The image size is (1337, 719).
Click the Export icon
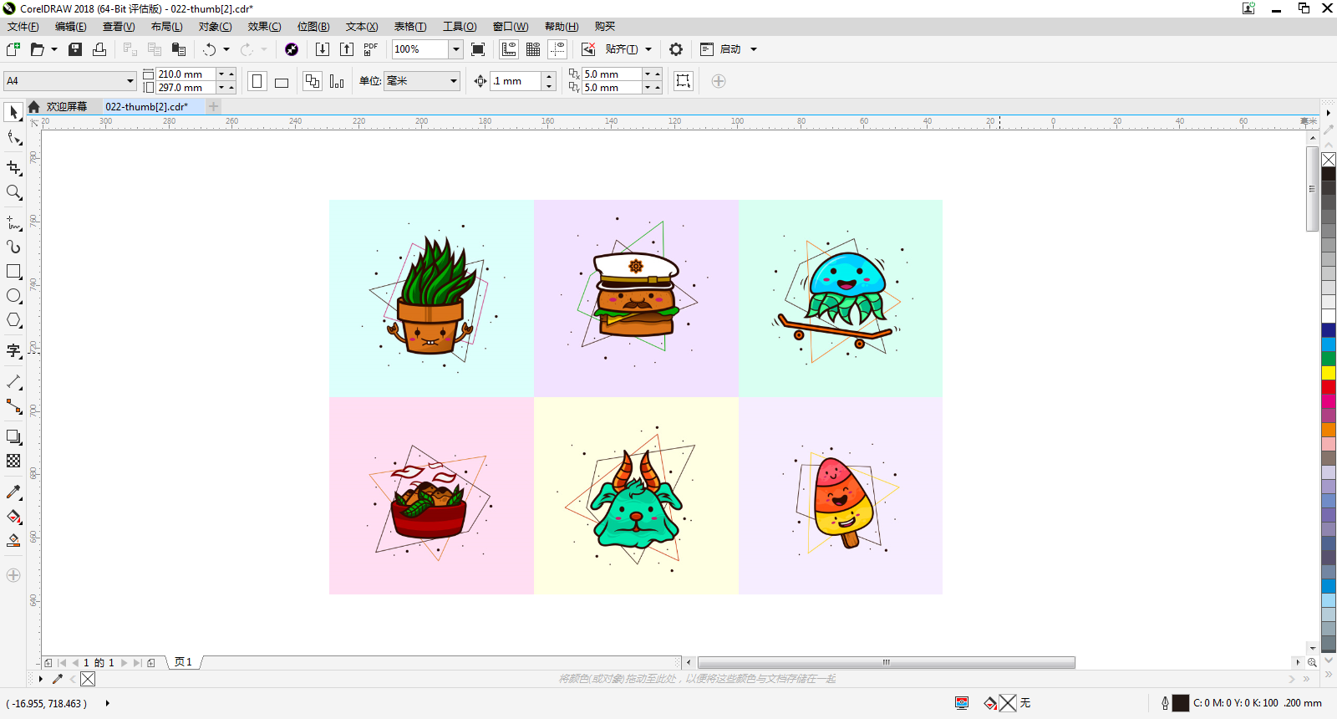click(x=347, y=49)
